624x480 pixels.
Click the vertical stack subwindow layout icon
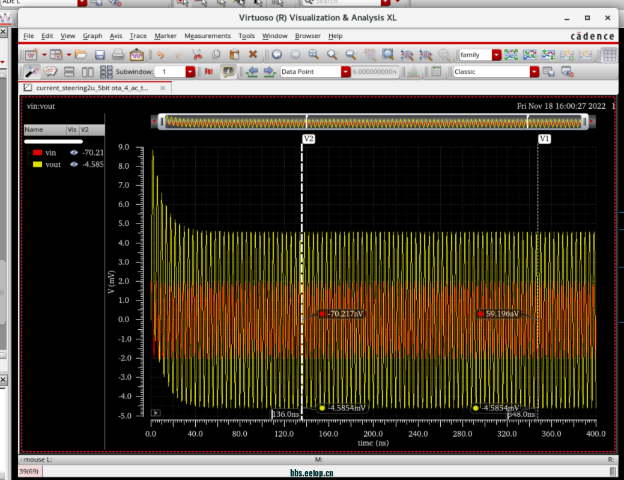coord(69,71)
